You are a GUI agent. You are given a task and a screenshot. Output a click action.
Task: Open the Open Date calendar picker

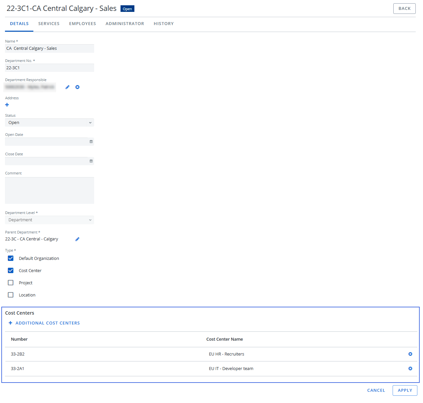tap(91, 141)
